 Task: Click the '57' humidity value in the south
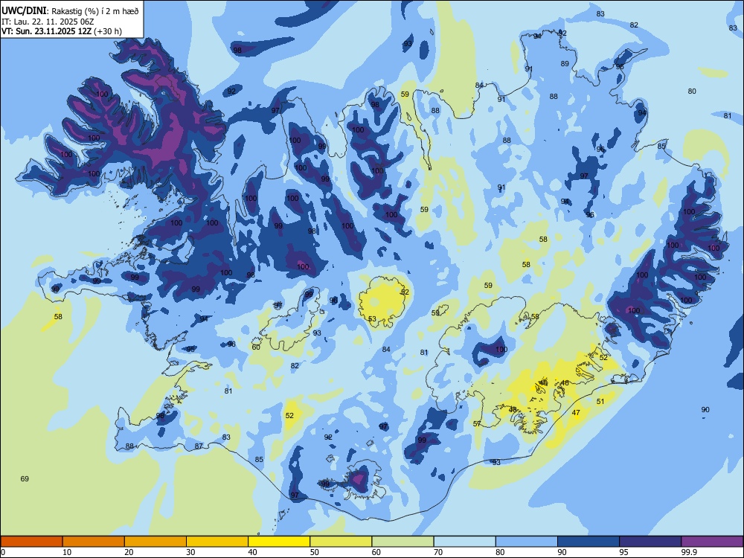click(478, 424)
